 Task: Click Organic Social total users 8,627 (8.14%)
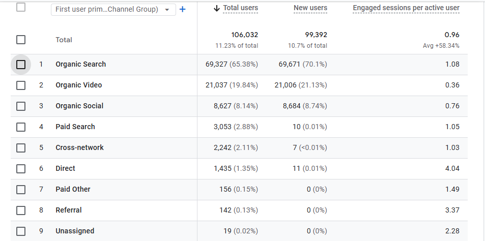click(x=236, y=106)
